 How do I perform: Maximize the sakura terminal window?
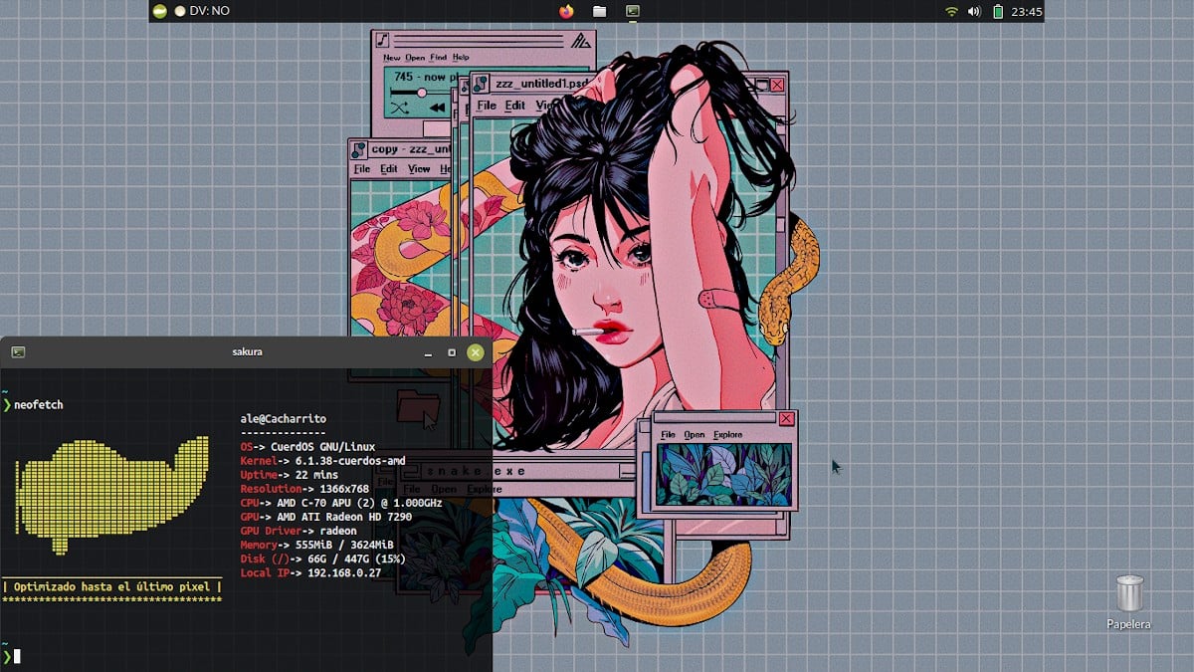tap(452, 351)
